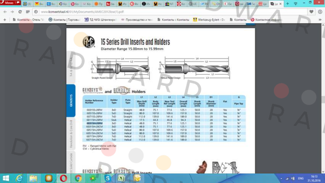Show more bookmarks with double chevron
The height and width of the screenshot is (183, 325).
tap(320, 20)
